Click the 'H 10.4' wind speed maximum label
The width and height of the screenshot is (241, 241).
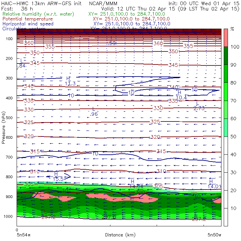[181, 95]
